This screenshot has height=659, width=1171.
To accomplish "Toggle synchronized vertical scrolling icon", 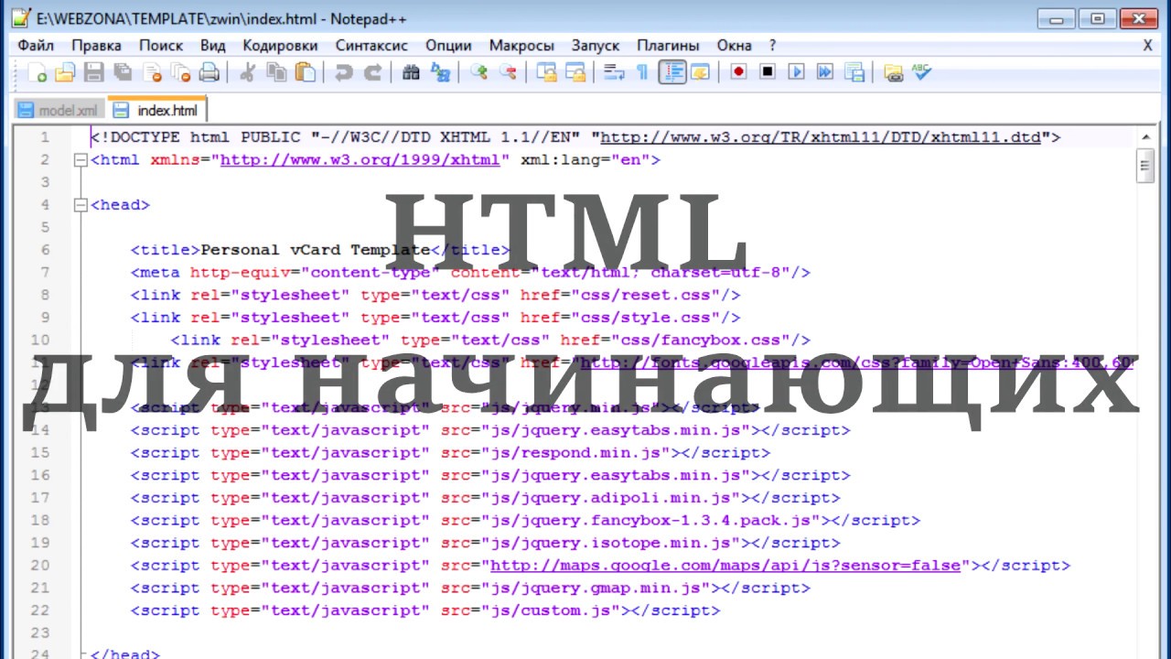I will [546, 72].
